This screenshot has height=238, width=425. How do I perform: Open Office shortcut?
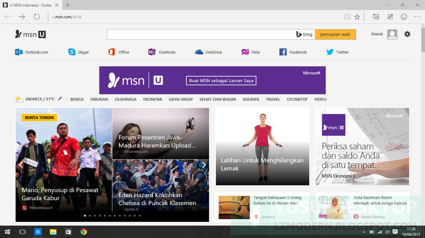point(119,52)
